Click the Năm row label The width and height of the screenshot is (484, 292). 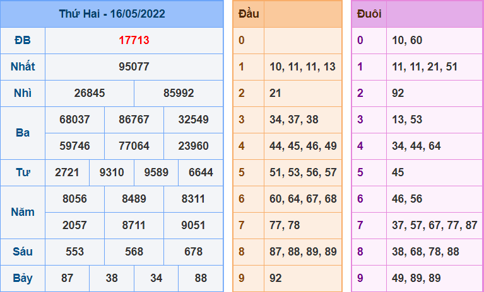[x=23, y=212]
